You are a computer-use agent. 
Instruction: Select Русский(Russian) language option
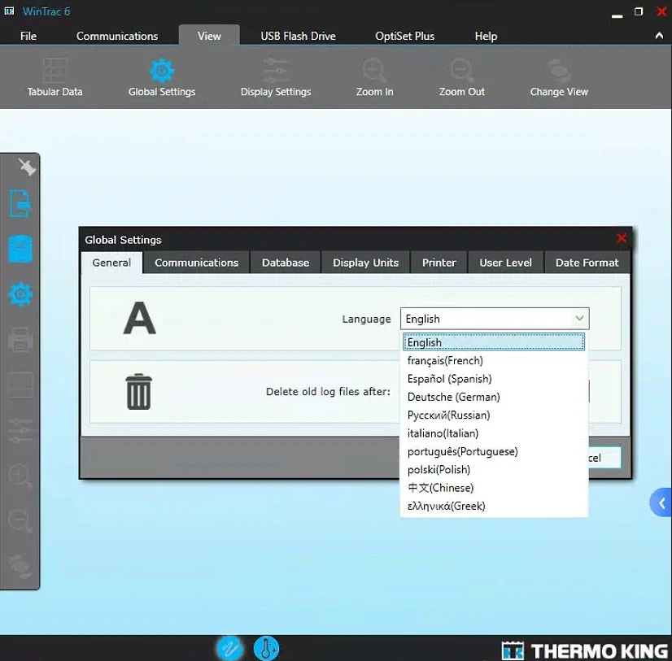(x=494, y=415)
